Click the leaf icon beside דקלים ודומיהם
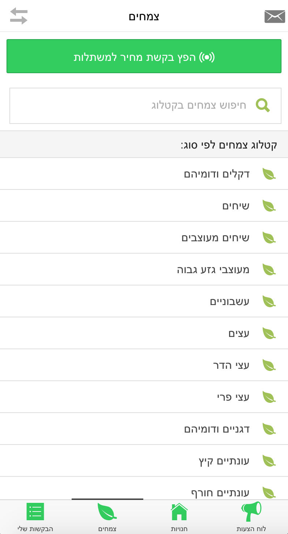 click(x=269, y=174)
